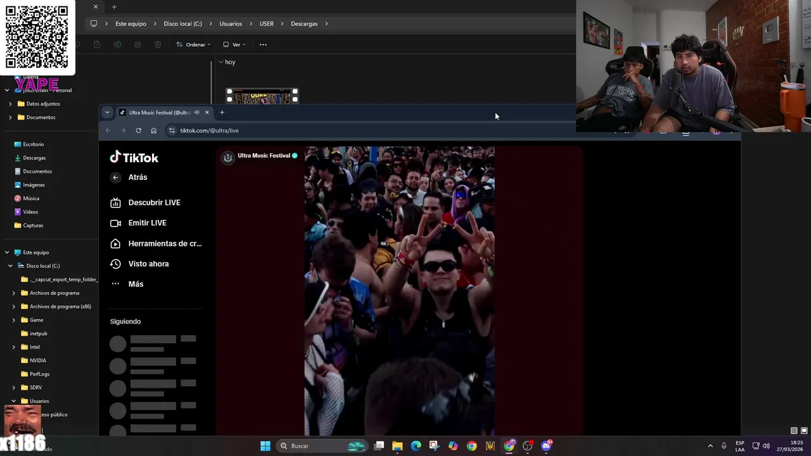Open the Windows Start menu
Screen dimensions: 811x456
pos(265,446)
